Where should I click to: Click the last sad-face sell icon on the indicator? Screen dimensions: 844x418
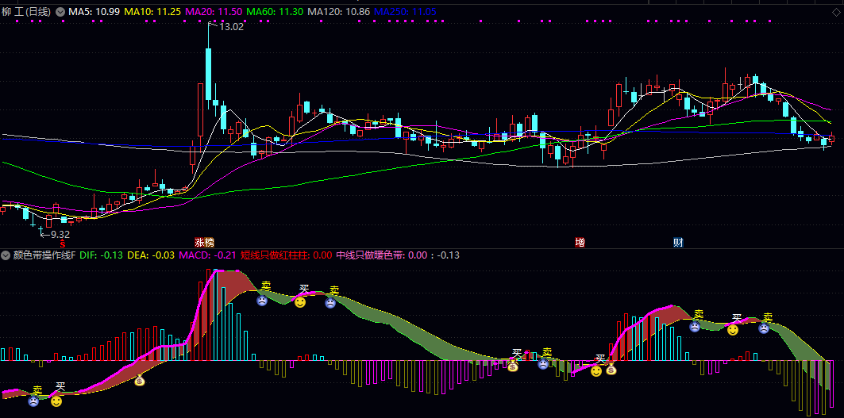point(764,328)
